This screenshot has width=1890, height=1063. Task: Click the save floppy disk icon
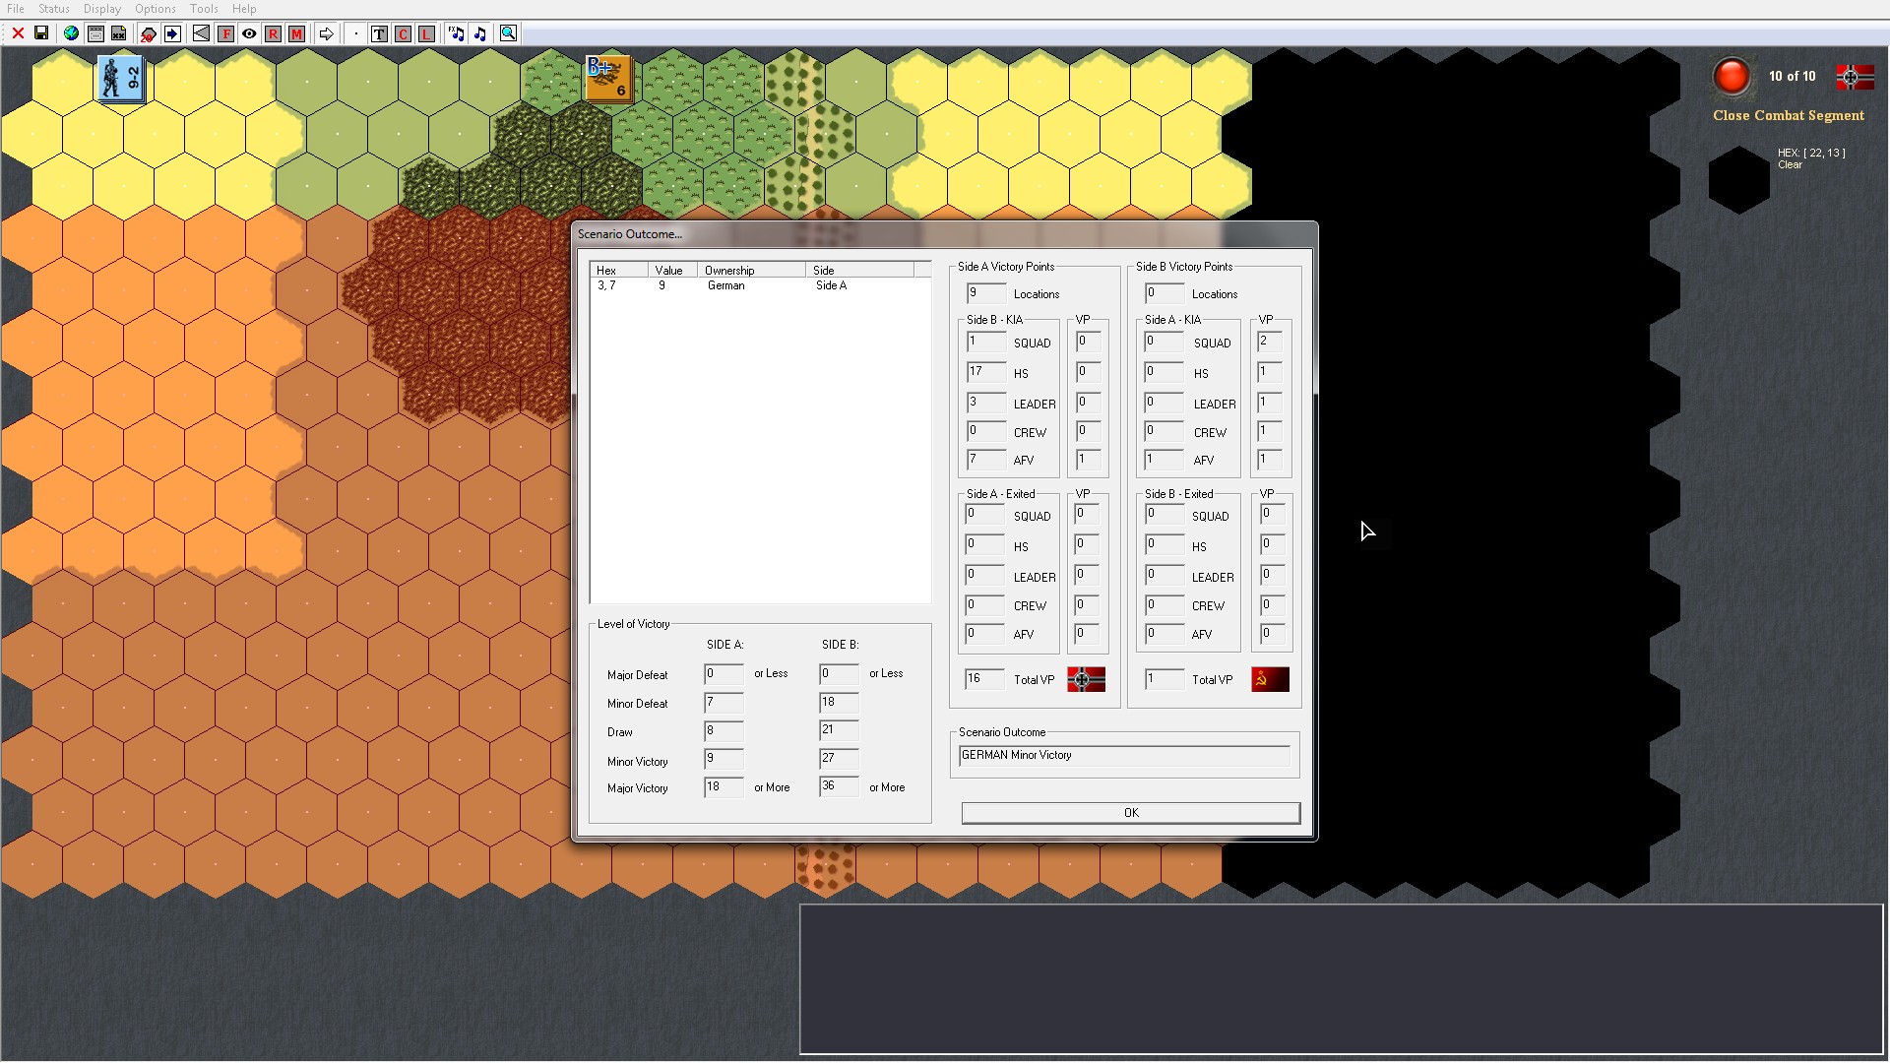pos(41,33)
